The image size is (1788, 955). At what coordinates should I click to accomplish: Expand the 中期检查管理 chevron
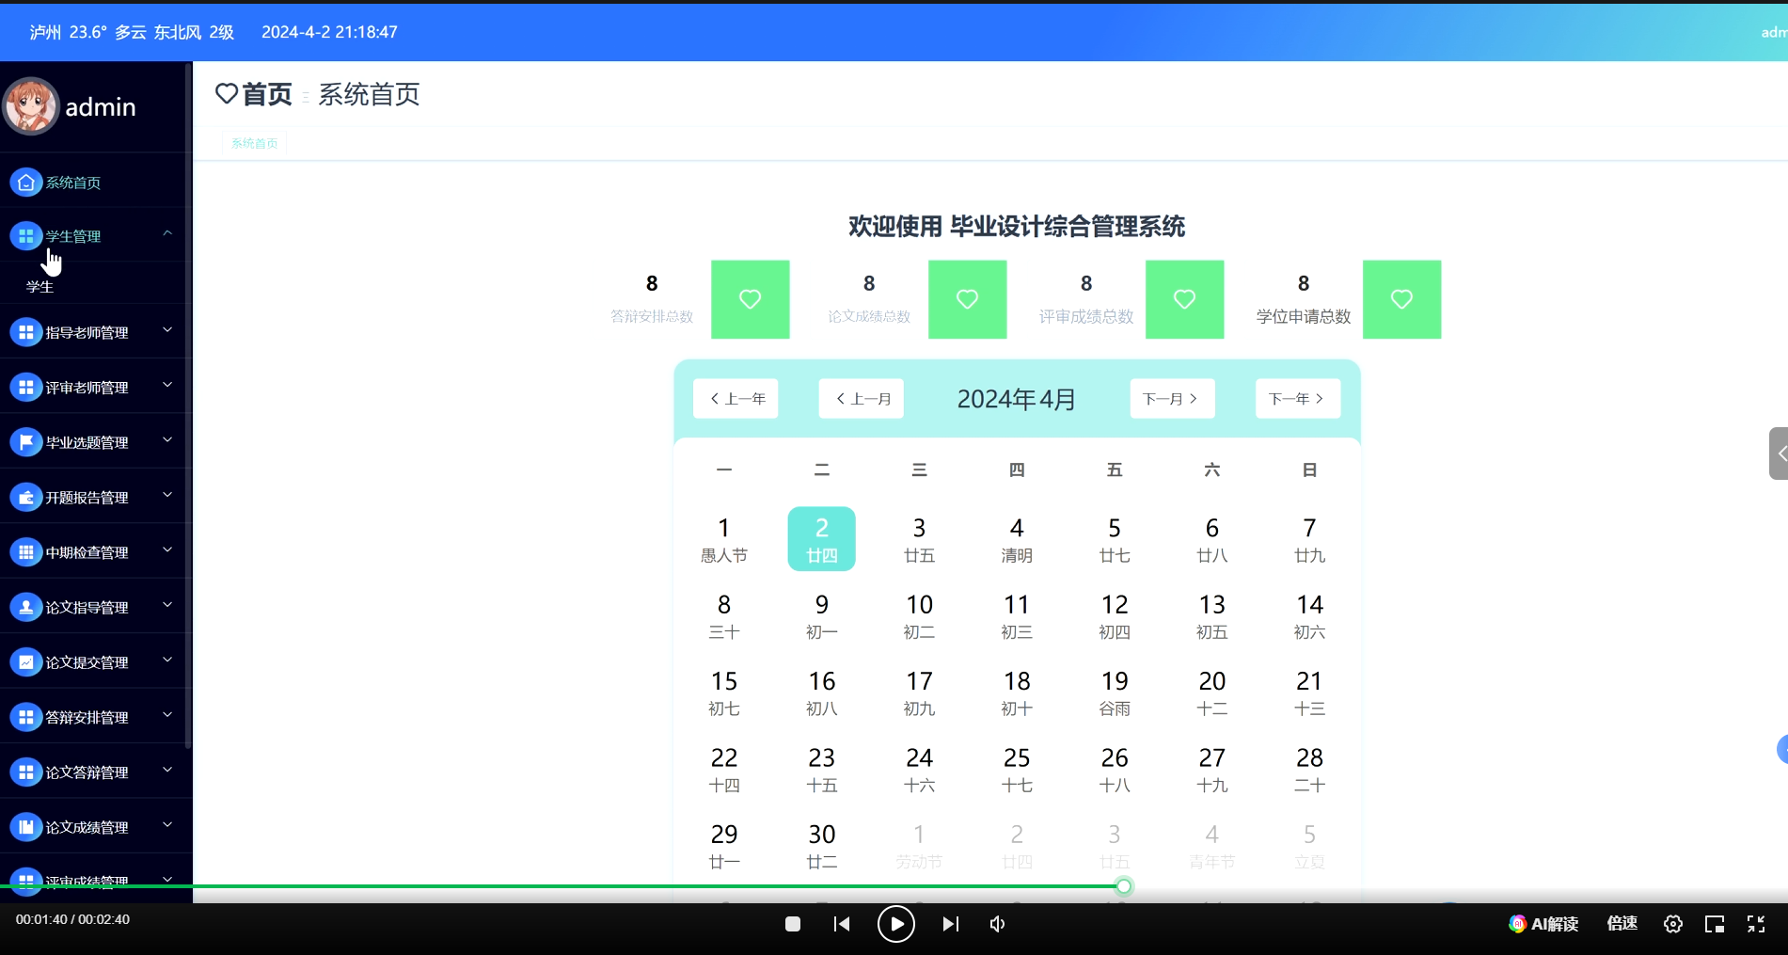coord(167,549)
